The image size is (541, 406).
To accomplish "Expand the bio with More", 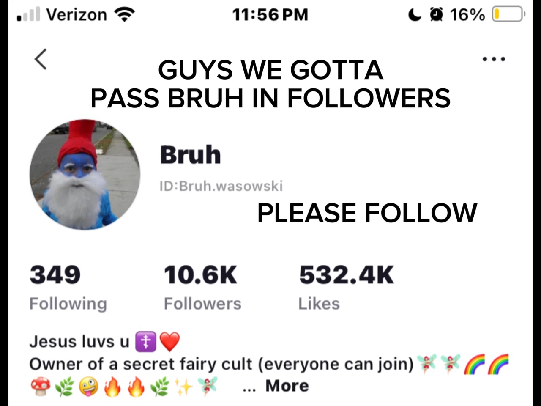I will (x=287, y=386).
